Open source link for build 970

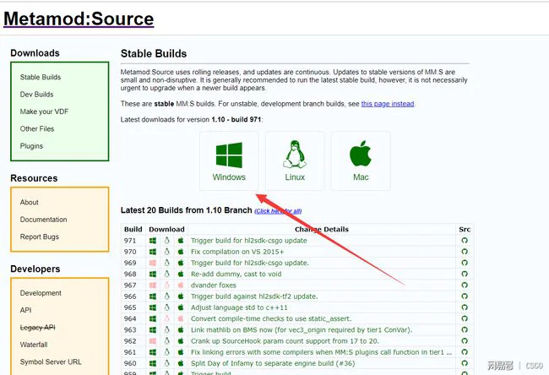pos(465,252)
